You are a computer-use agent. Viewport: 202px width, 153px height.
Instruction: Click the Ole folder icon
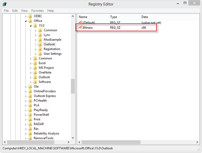pos(30,87)
